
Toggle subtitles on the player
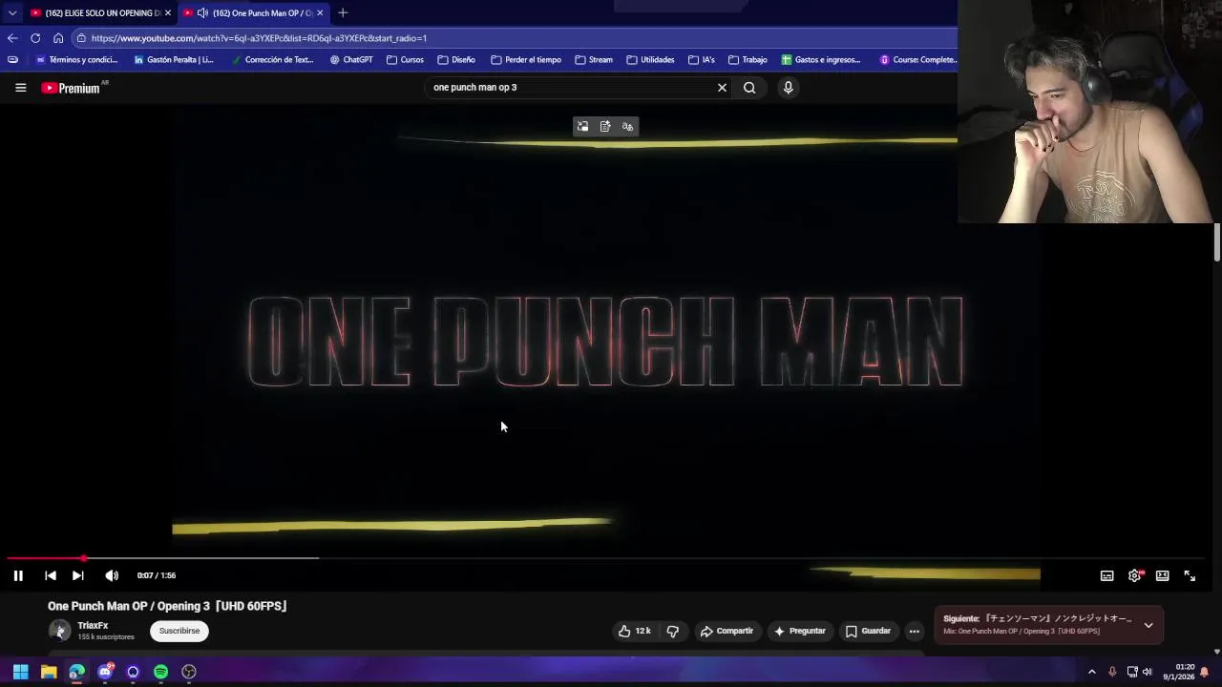1106,575
